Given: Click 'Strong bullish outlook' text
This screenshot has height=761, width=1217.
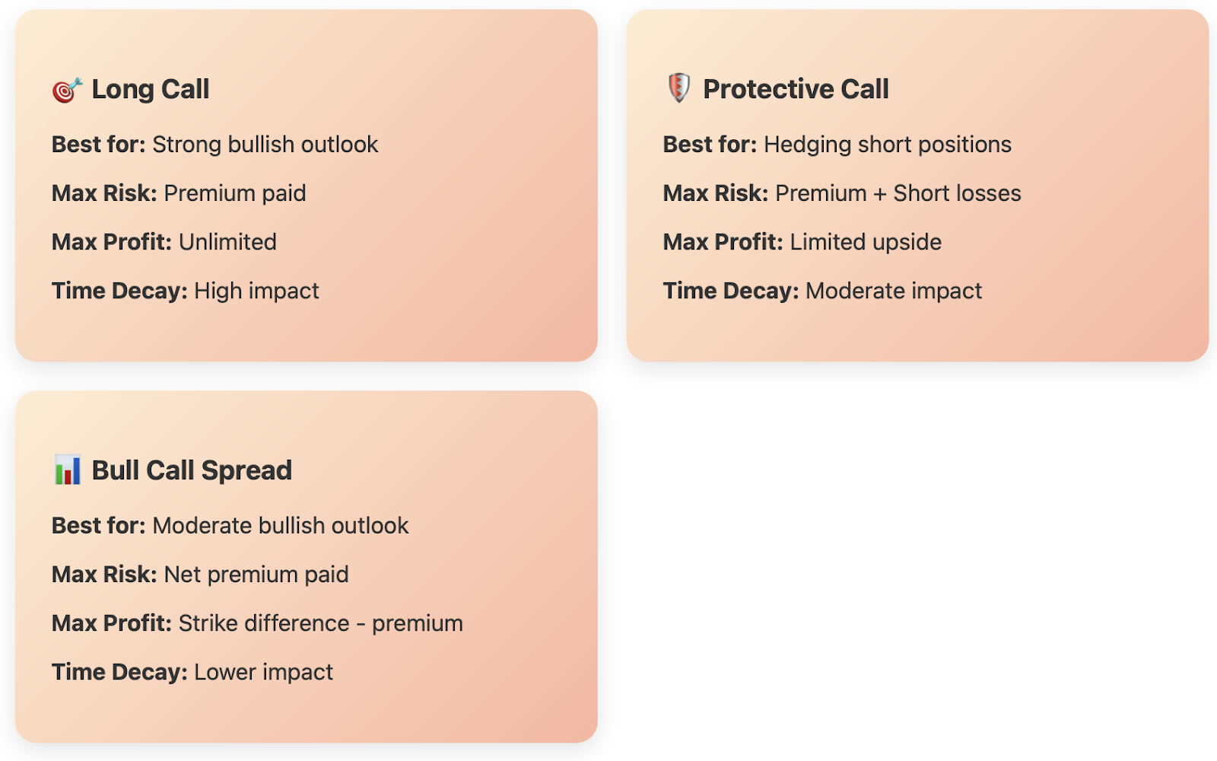Looking at the screenshot, I should click(265, 145).
